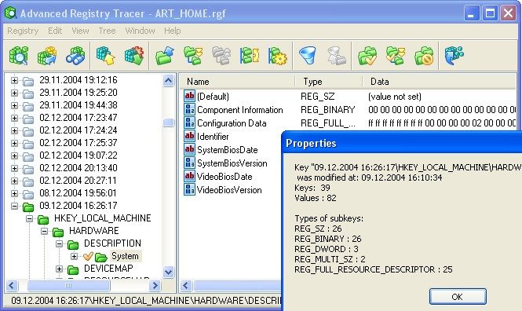The width and height of the screenshot is (522, 311).
Task: Open the Window menu
Action: pos(141,31)
